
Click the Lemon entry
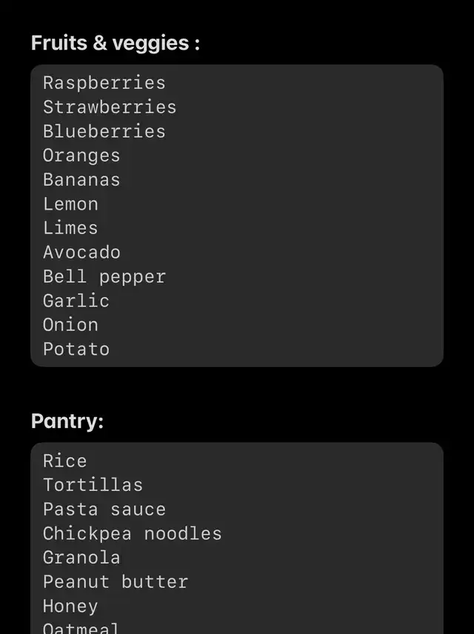(70, 204)
